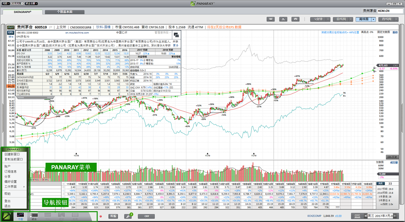Click the print icon in top toolbar
Viewport: 405px width, 222px height.
pyautogui.click(x=283, y=19)
